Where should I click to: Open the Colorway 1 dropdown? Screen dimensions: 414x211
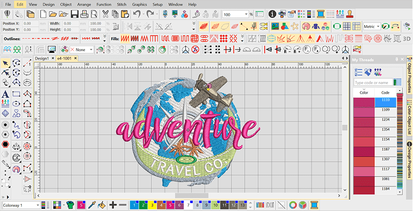click(21, 205)
